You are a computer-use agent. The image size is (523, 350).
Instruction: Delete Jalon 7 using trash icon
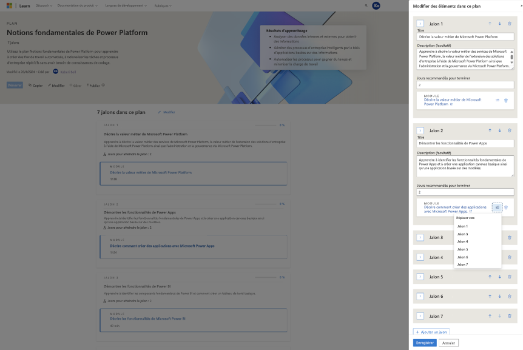(509, 316)
